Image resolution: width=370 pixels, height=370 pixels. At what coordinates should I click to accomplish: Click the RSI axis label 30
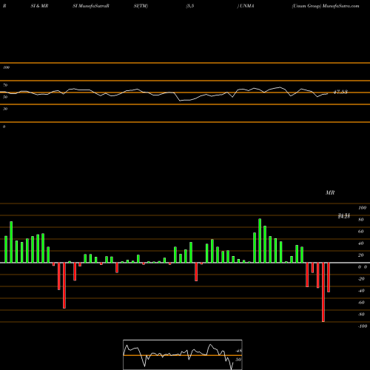[x=5, y=109]
